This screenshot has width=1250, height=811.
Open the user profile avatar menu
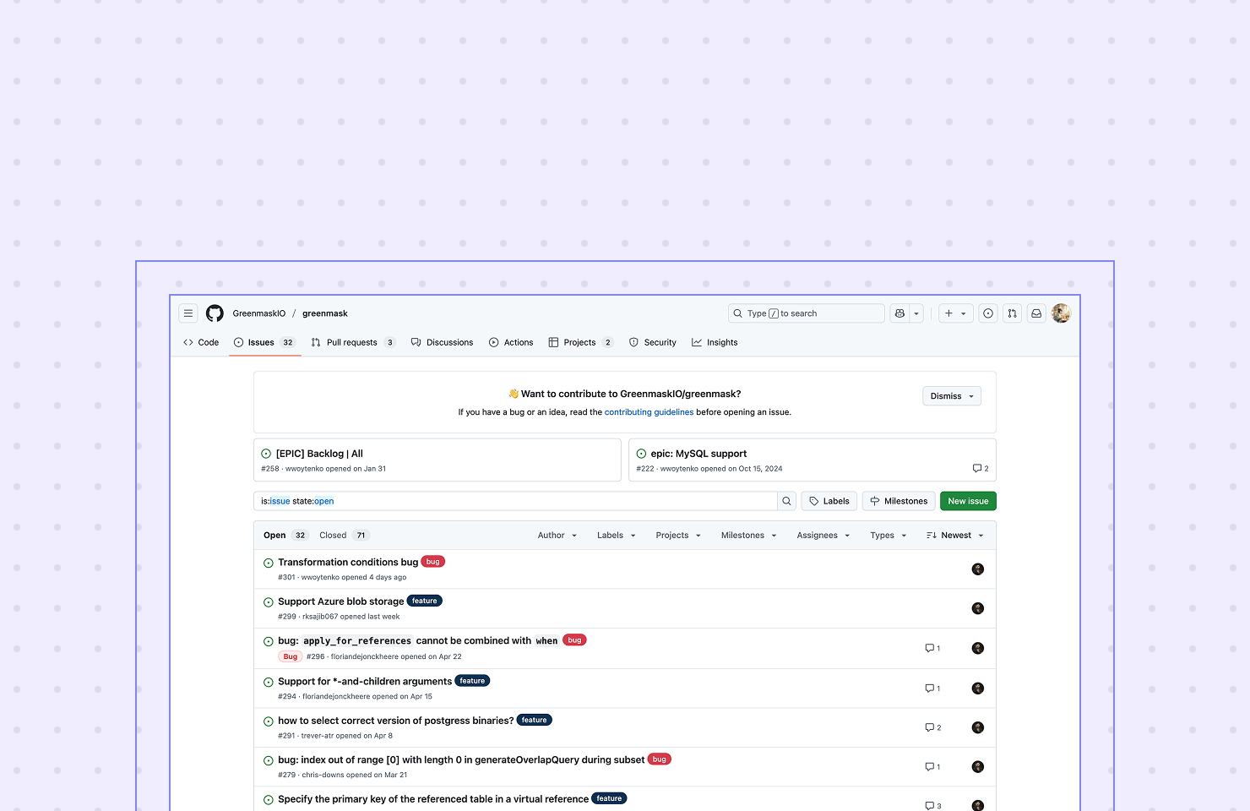[1061, 313]
